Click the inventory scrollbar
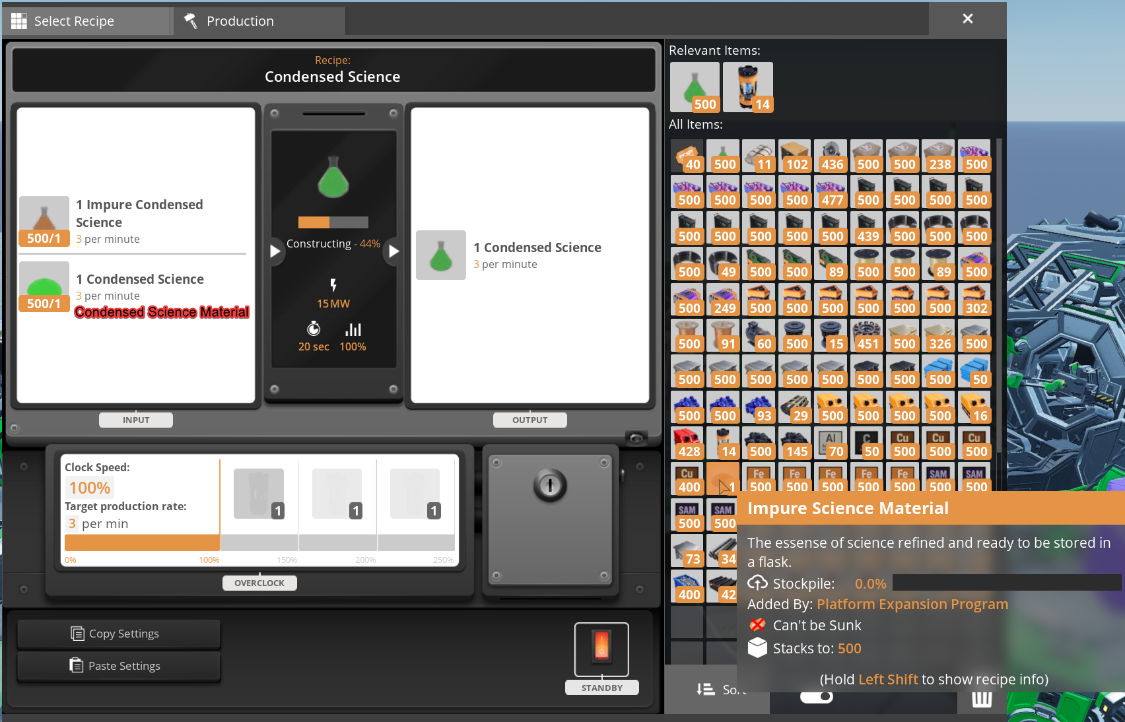This screenshot has width=1125, height=722. tap(999, 297)
